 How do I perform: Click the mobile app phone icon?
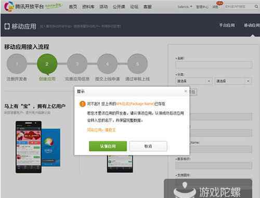[x=7, y=27]
